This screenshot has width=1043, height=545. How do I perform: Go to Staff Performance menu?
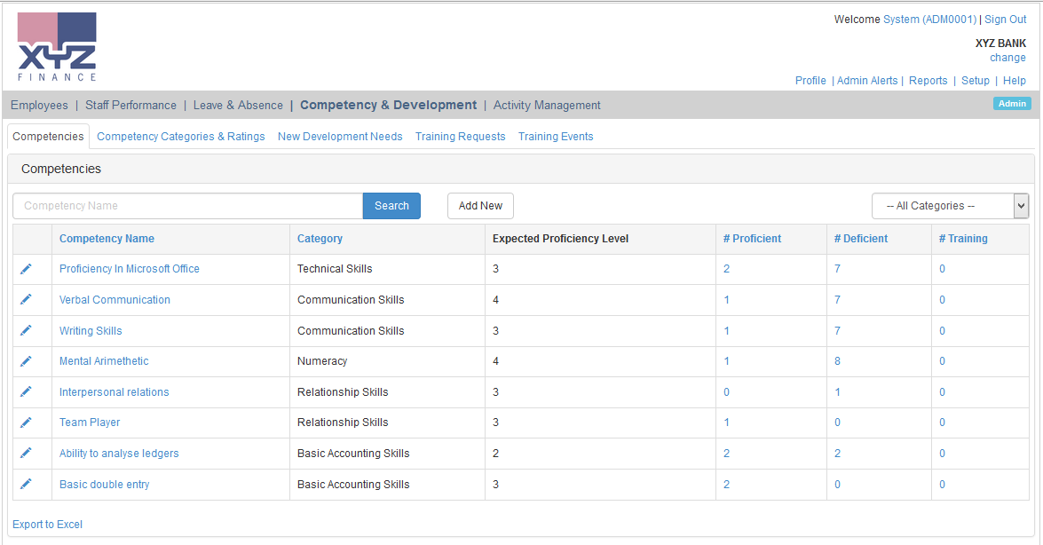click(131, 105)
